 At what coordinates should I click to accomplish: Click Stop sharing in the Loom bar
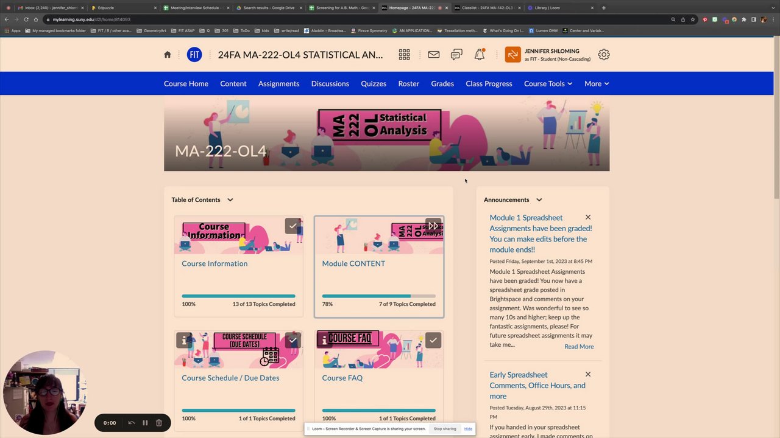[x=445, y=429]
